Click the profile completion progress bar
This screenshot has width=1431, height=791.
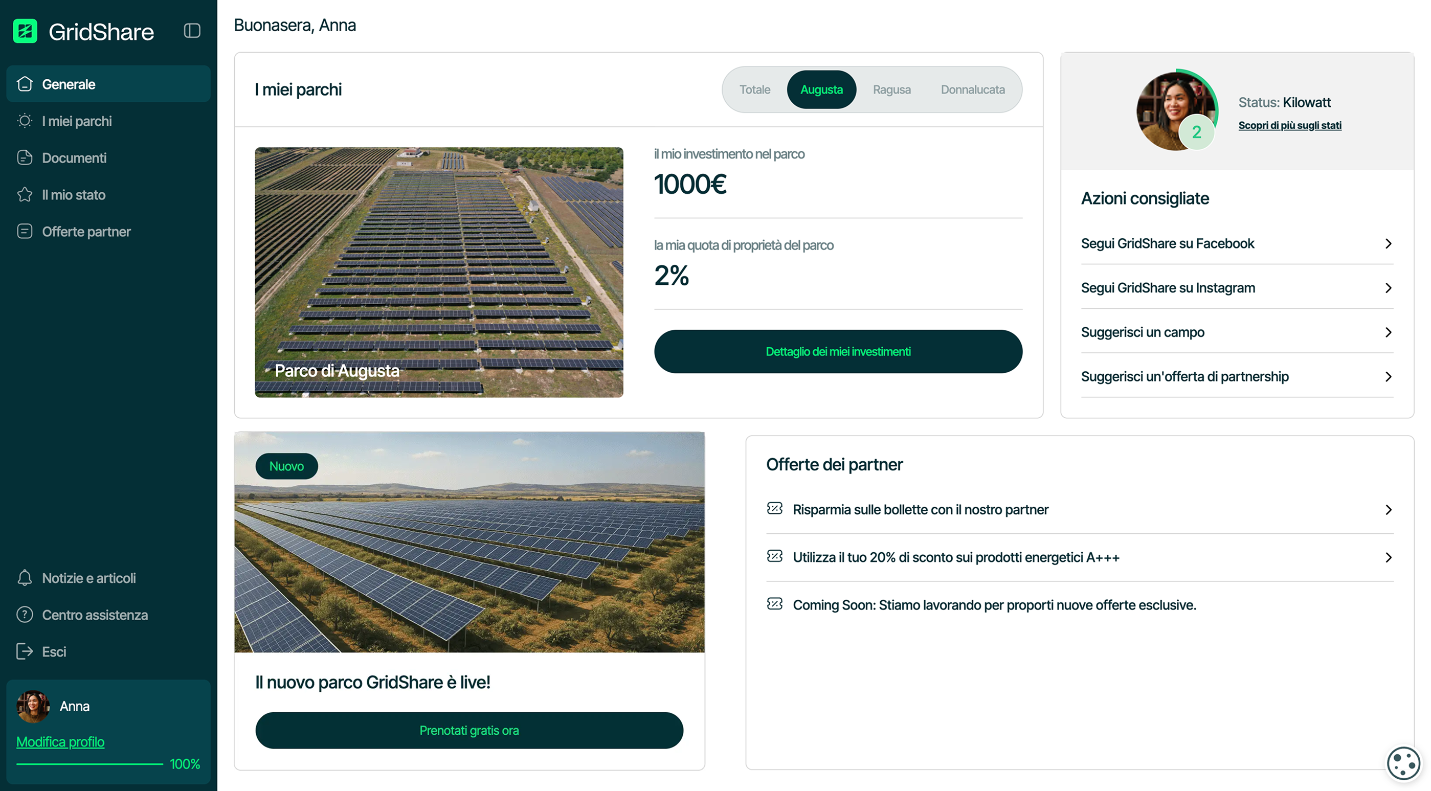[x=90, y=764]
